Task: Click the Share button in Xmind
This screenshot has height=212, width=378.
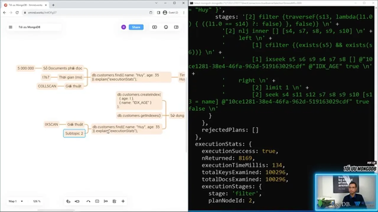Action: pos(136,27)
